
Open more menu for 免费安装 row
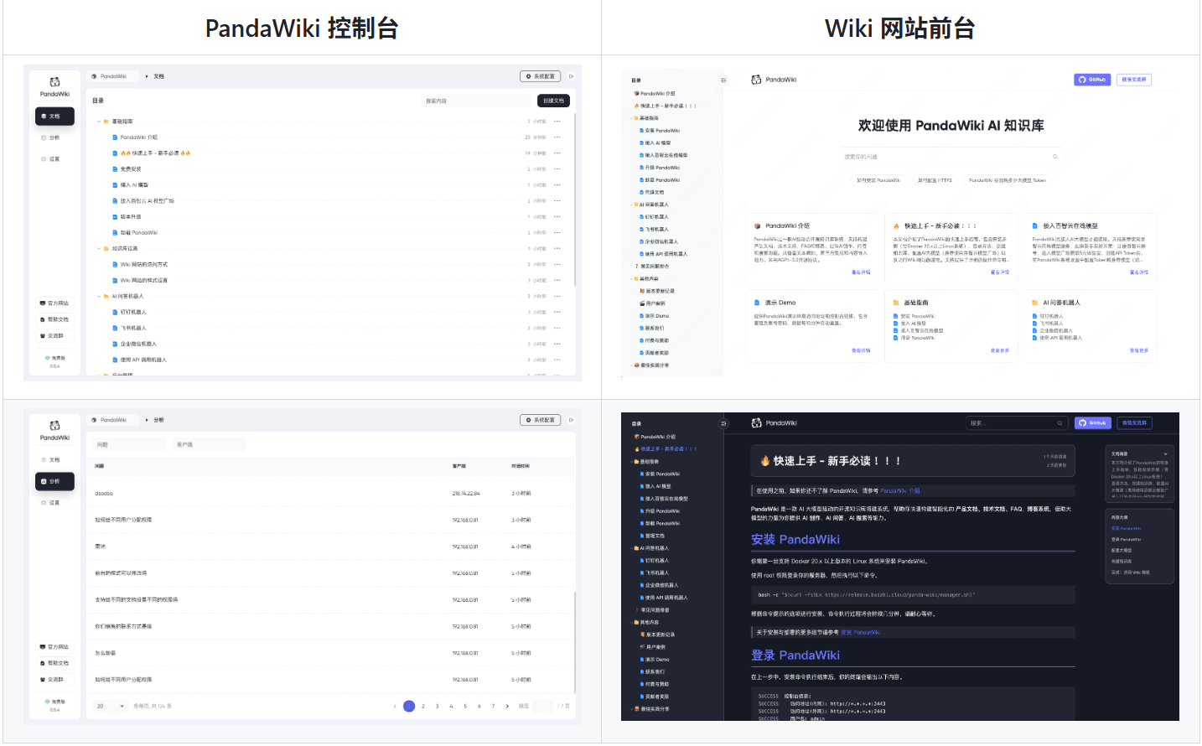point(557,169)
